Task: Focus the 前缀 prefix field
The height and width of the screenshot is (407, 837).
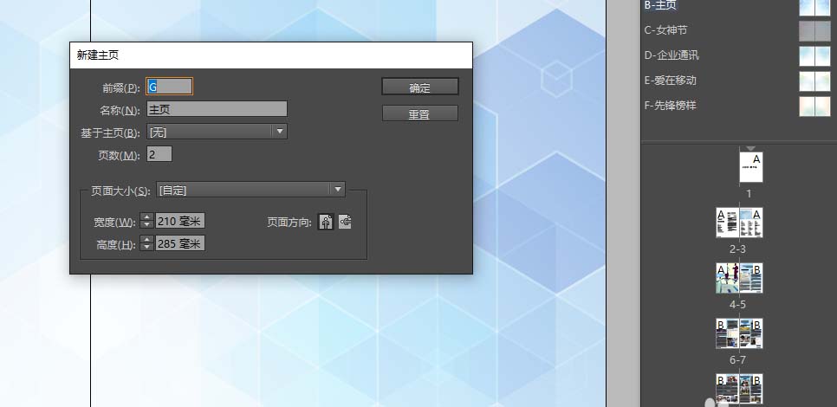Action: (x=169, y=87)
